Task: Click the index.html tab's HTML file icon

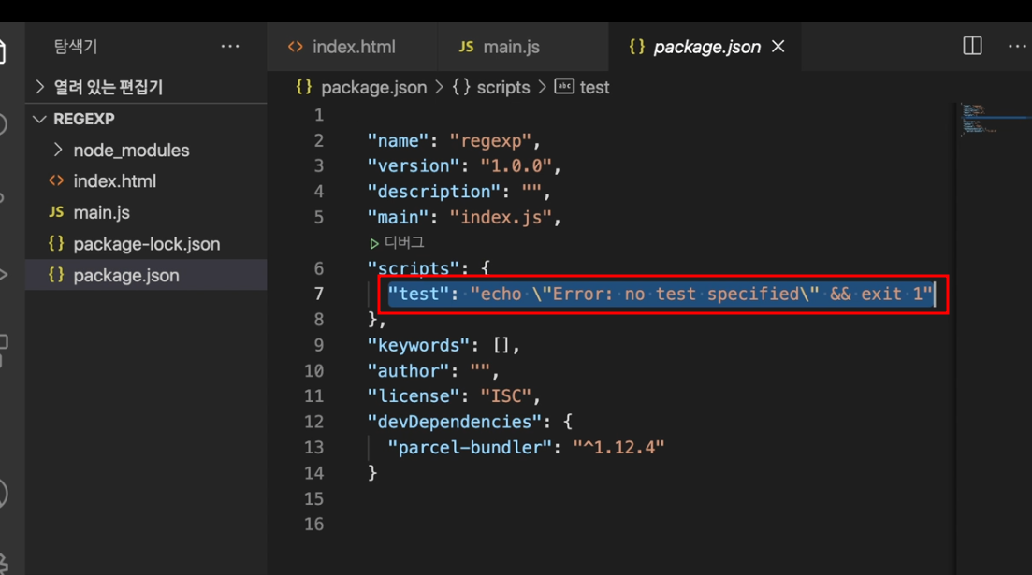Action: [x=296, y=47]
